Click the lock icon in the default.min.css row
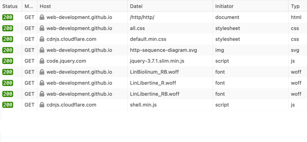The height and width of the screenshot is (142, 307). [42, 39]
